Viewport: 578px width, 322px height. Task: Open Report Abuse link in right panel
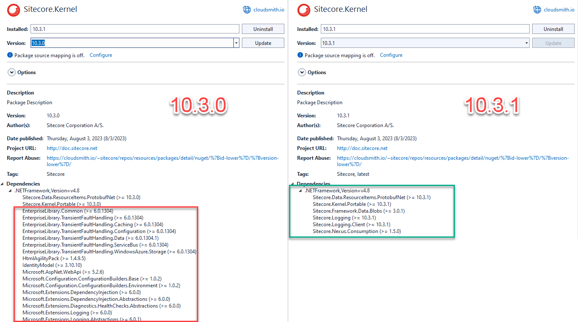coord(453,161)
